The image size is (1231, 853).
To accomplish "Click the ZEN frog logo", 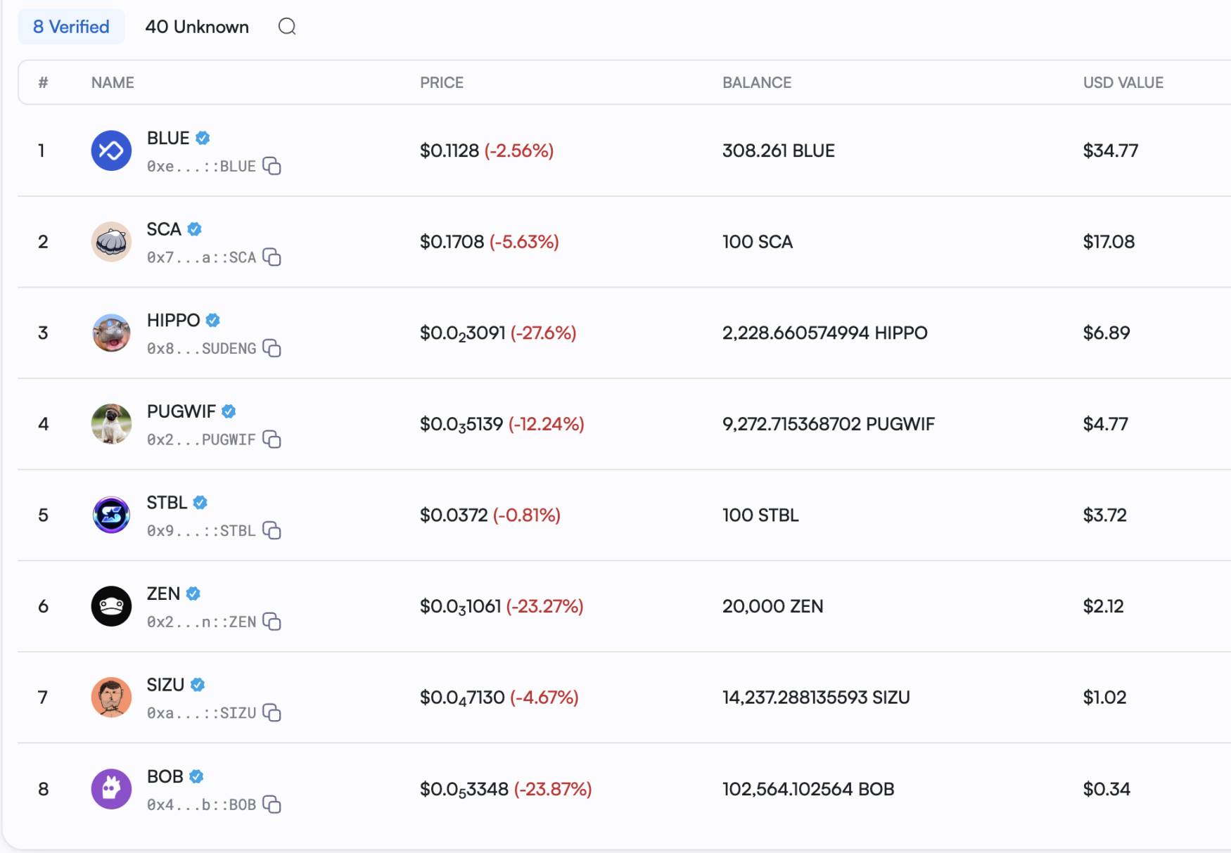I will (111, 606).
